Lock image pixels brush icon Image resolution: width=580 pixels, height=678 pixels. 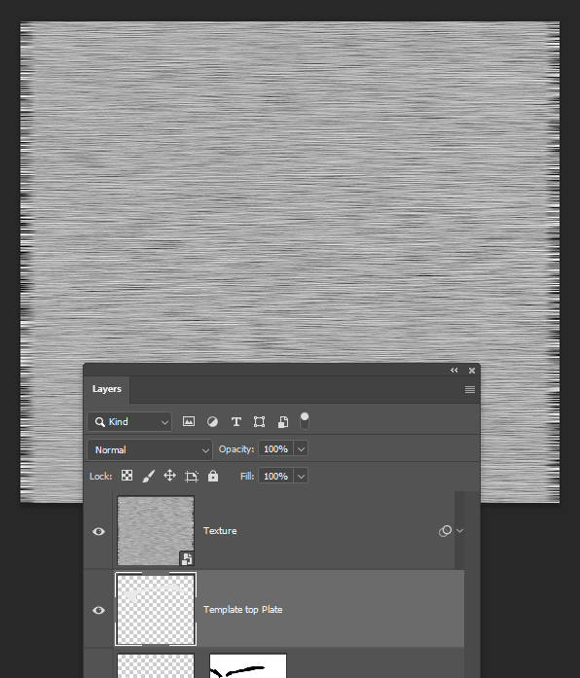[148, 476]
